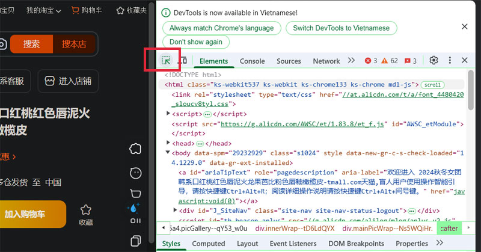Click Don't show again button
Image resolution: width=481 pixels, height=252 pixels.
click(x=196, y=42)
